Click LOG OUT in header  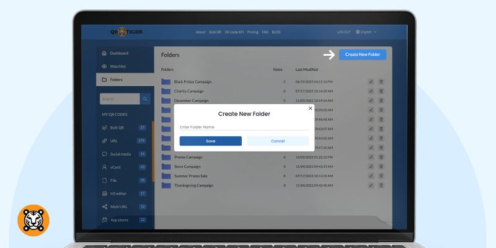pyautogui.click(x=344, y=32)
